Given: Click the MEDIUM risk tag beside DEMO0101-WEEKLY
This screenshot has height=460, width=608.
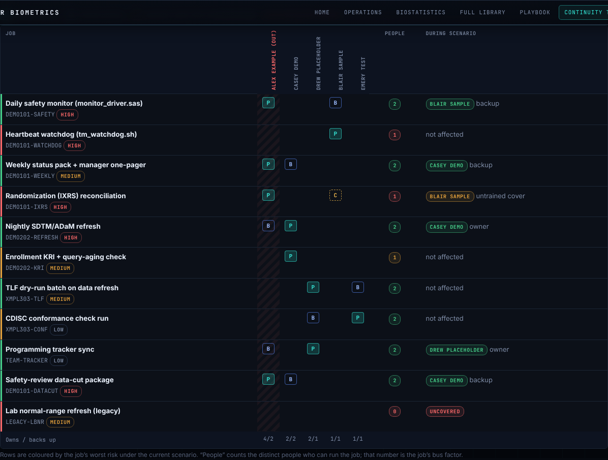Looking at the screenshot, I should tap(71, 176).
